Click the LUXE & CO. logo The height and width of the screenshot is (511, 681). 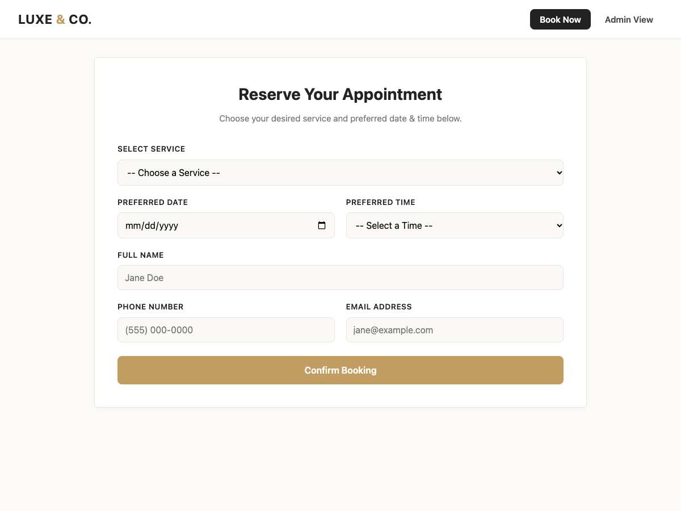pos(55,19)
